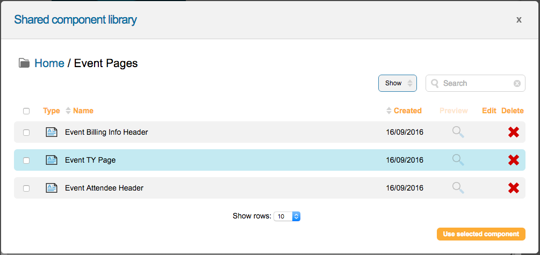Toggle the select-all checkbox in the header
The height and width of the screenshot is (255, 540).
point(26,111)
